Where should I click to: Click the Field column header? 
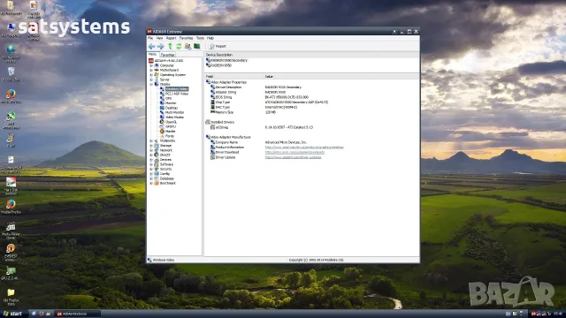coord(234,77)
